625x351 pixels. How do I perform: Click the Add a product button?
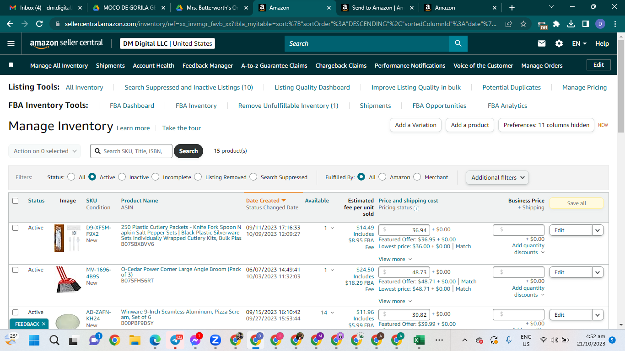tap(470, 125)
